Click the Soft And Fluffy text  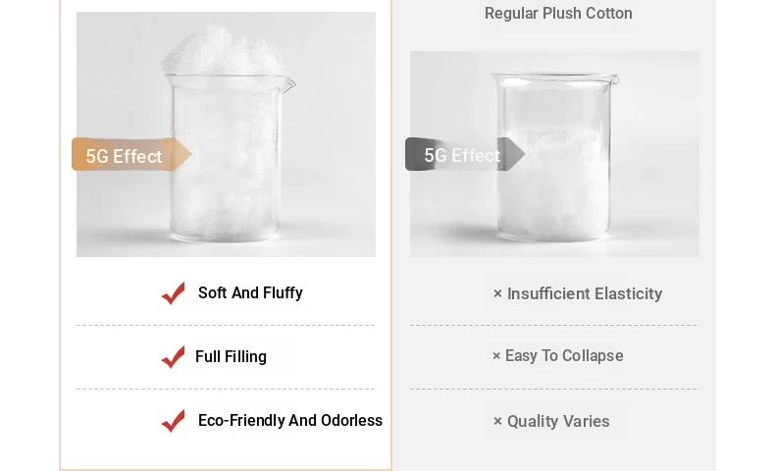[250, 293]
